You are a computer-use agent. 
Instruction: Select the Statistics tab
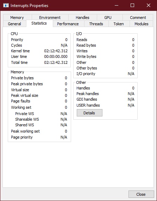(x=39, y=24)
